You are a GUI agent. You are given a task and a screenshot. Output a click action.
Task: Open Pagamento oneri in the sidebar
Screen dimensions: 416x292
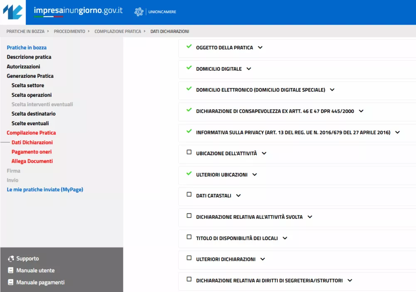pos(32,152)
